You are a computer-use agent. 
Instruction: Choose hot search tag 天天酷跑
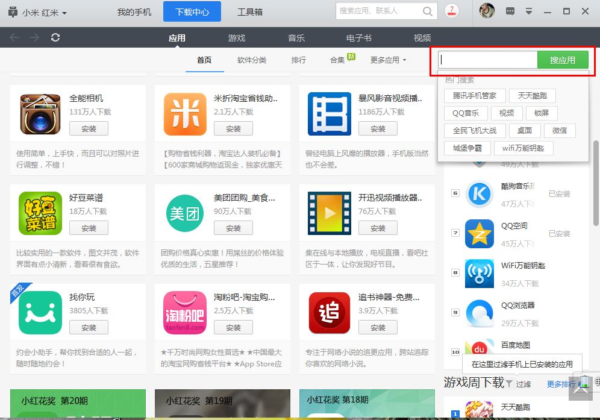[533, 96]
